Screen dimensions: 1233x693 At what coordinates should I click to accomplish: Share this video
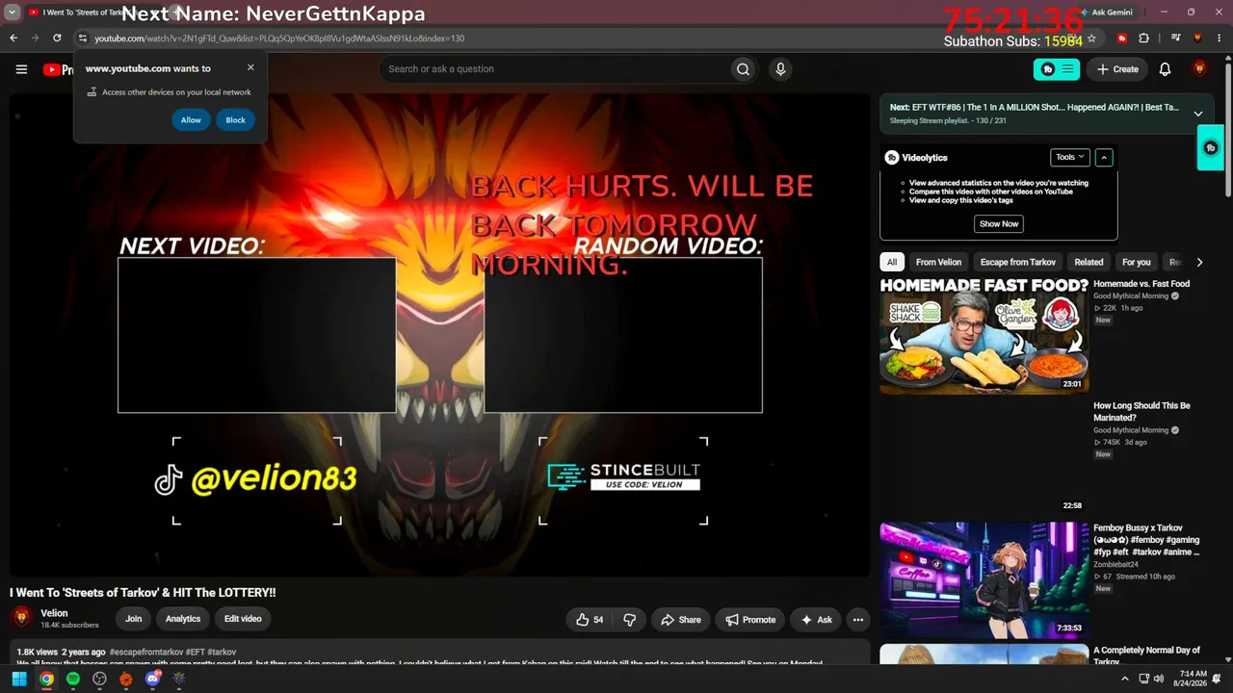pos(680,620)
